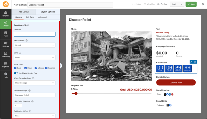
Task: Open the Style dropdown showing Boxed
Action: 34,58
